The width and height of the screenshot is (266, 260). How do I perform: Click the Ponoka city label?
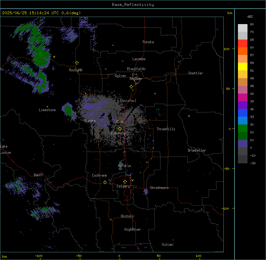148,42
